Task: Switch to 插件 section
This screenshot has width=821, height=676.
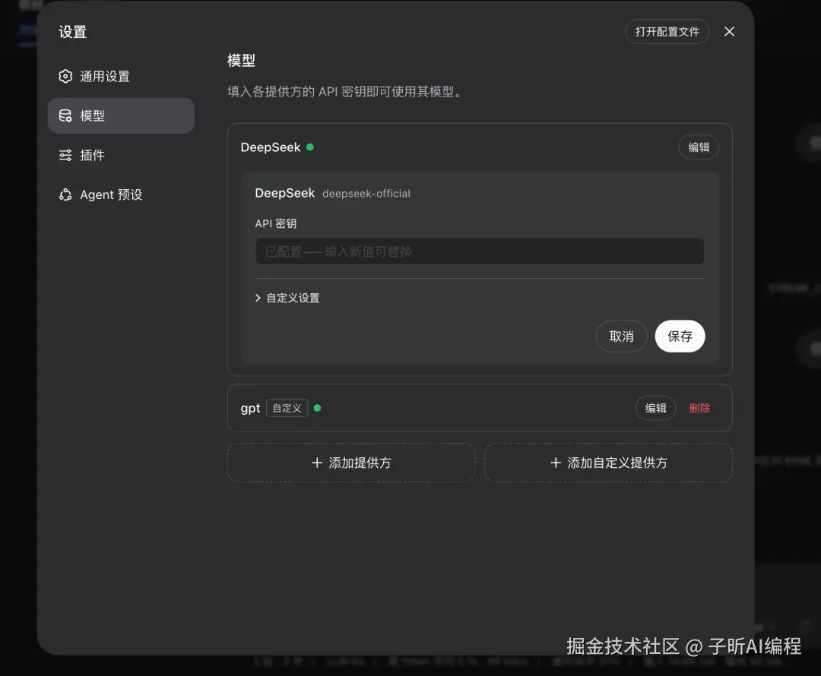Action: click(121, 155)
